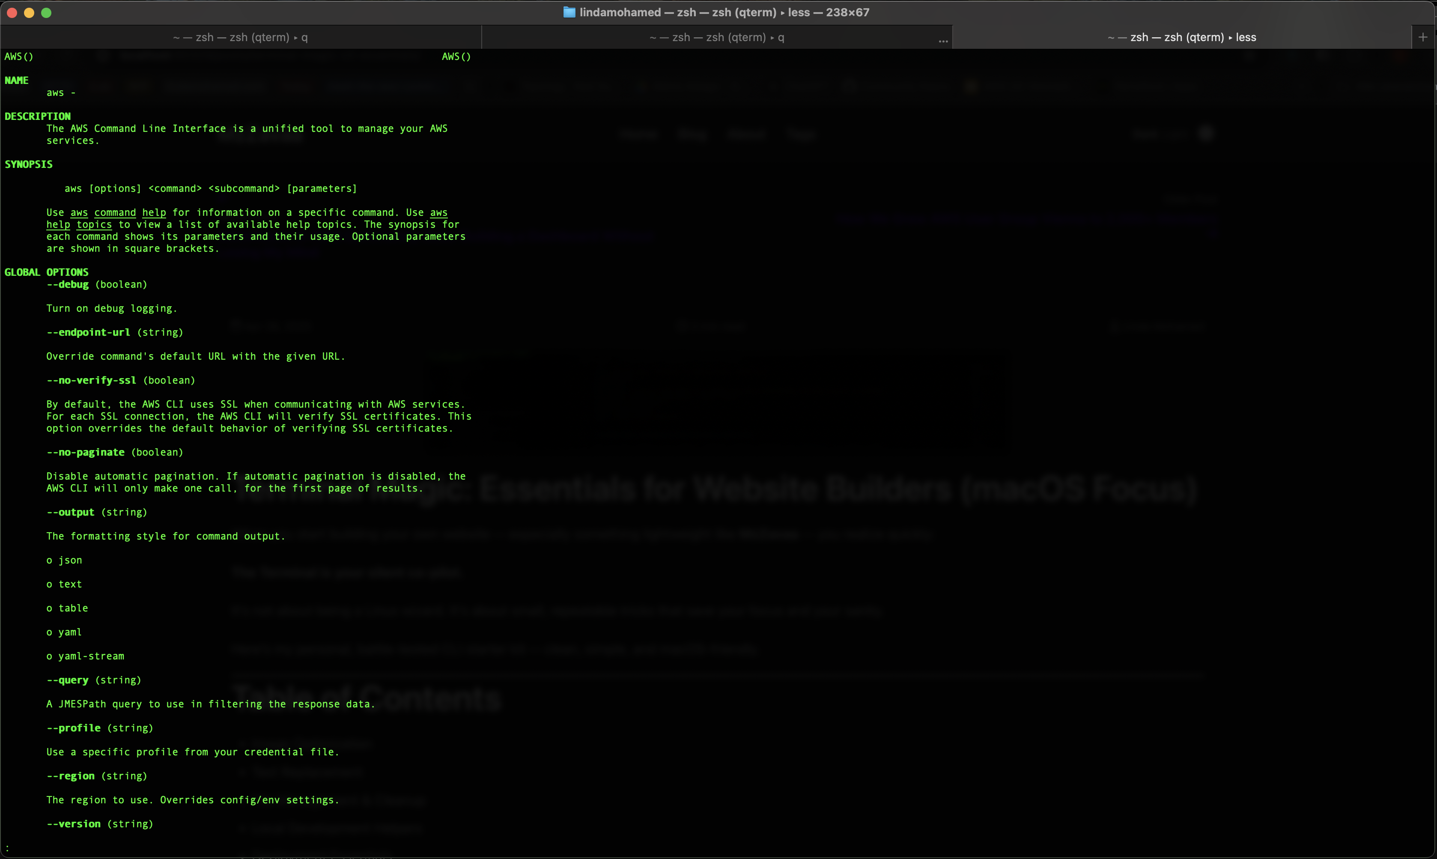Click the 'o table' output format line

[x=67, y=608]
